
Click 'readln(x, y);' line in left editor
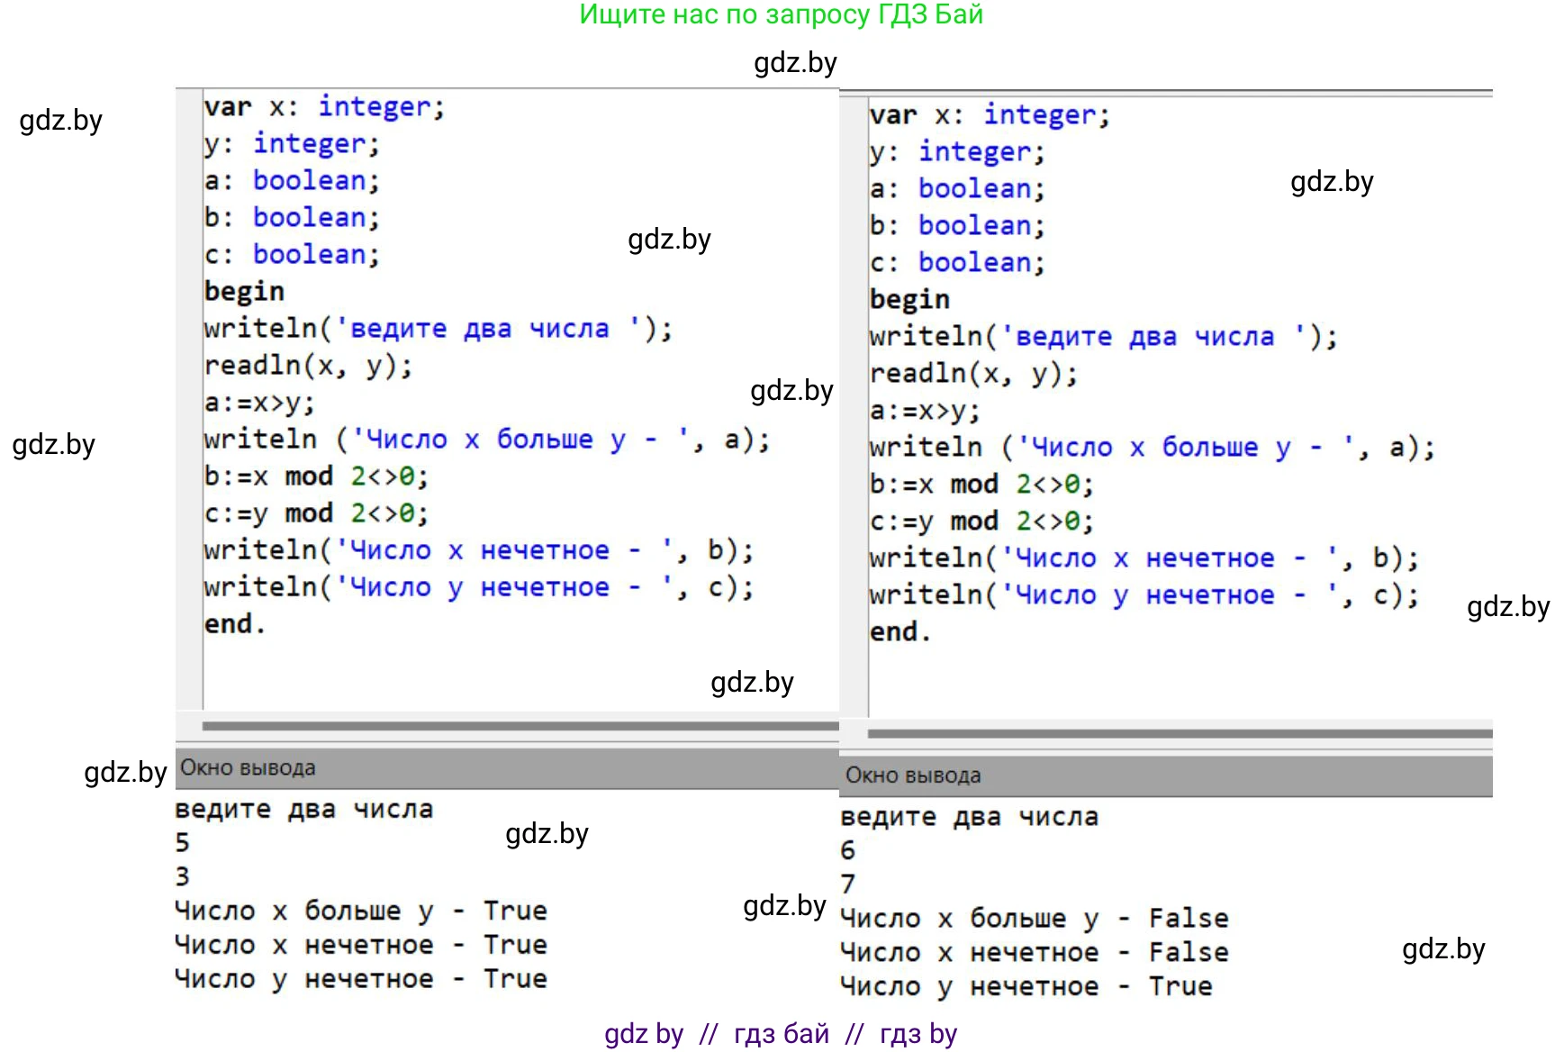point(308,366)
